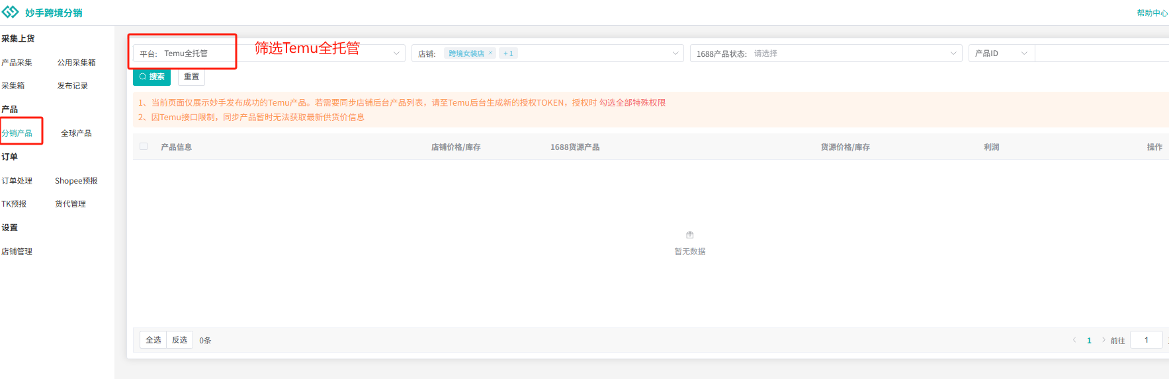Click the 暂无数据 empty box icon
The width and height of the screenshot is (1169, 379).
pos(690,235)
